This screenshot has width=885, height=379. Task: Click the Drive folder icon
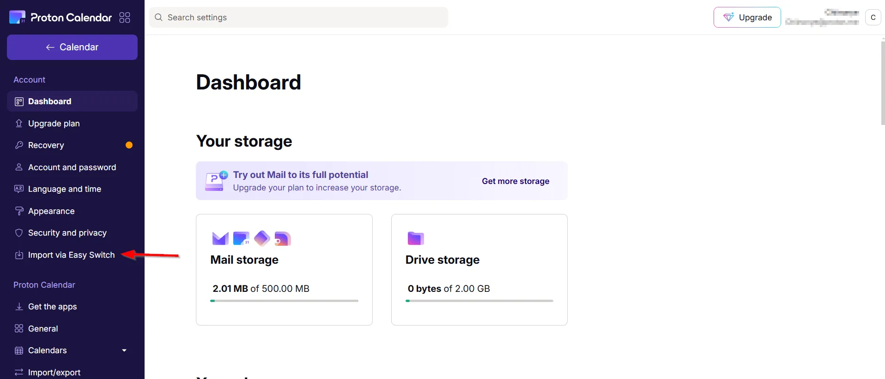pos(416,238)
